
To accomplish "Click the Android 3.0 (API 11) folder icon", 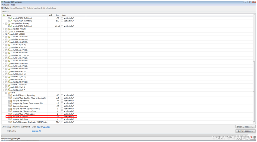I will (9, 79).
